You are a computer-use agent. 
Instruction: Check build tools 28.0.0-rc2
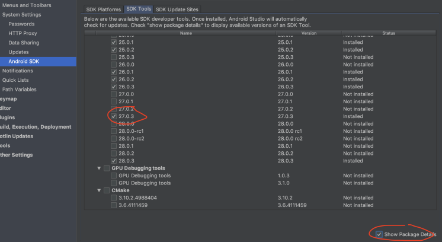point(114,138)
